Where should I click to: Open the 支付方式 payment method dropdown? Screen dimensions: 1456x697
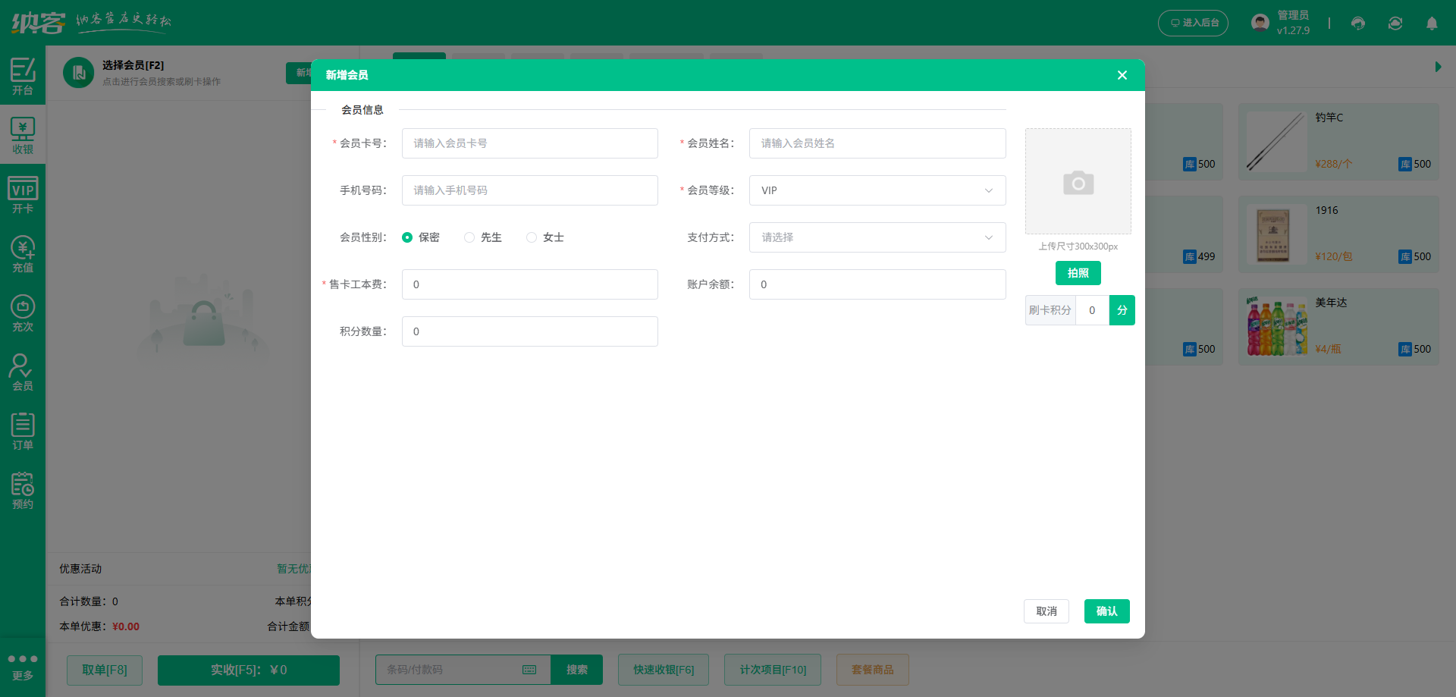tap(877, 237)
